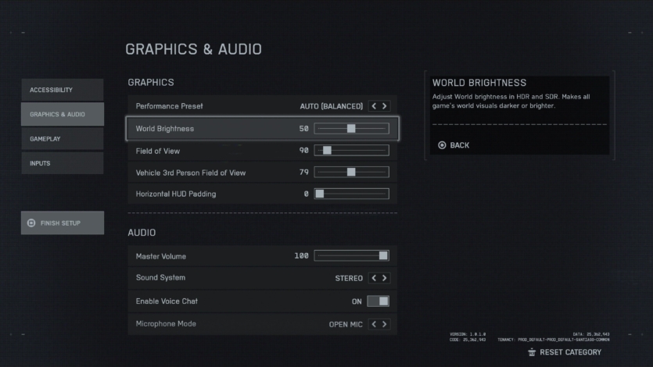
Task: Click the Back circle icon
Action: 442,145
